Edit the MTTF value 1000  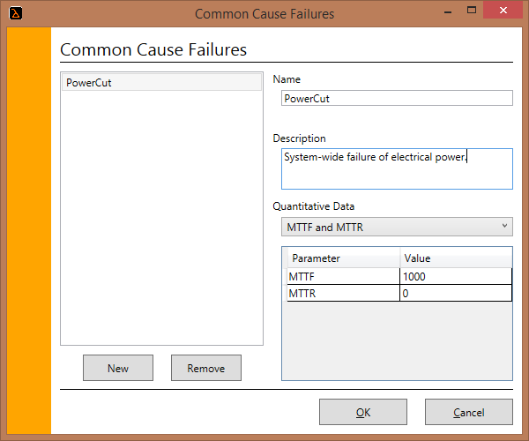(456, 276)
